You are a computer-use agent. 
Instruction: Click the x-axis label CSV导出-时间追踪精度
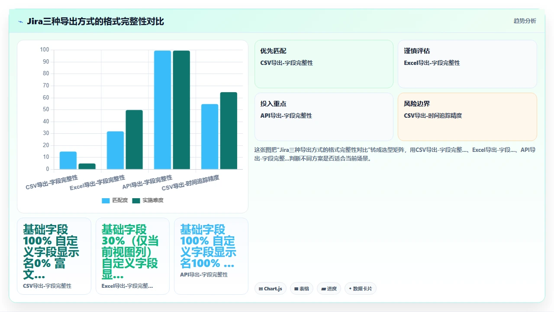tap(190, 183)
